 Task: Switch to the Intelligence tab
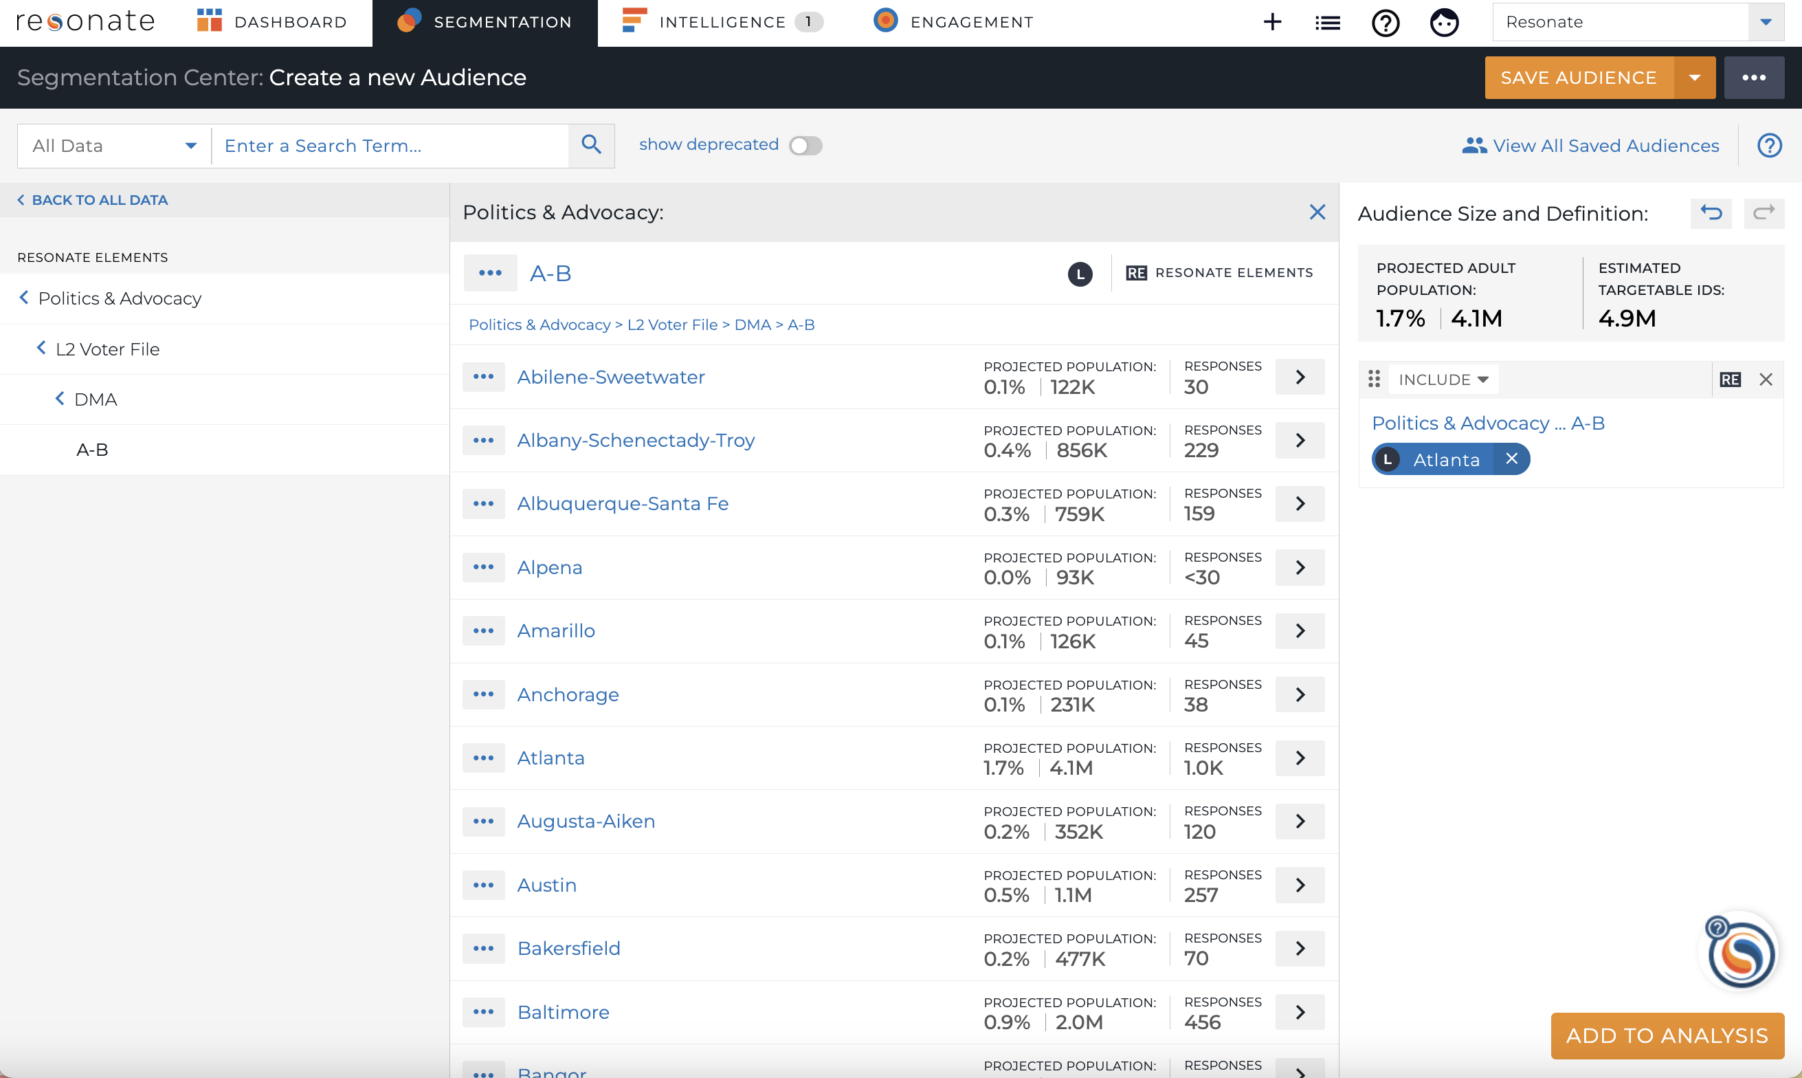722,22
